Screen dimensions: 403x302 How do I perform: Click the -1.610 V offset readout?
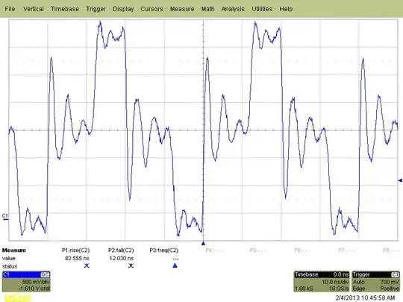click(34, 289)
